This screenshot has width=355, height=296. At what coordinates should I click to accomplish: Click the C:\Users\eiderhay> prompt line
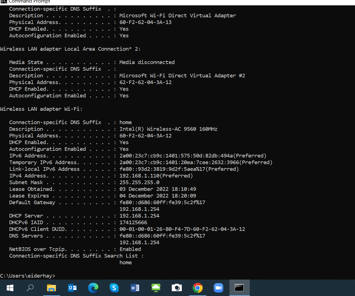(x=28, y=276)
